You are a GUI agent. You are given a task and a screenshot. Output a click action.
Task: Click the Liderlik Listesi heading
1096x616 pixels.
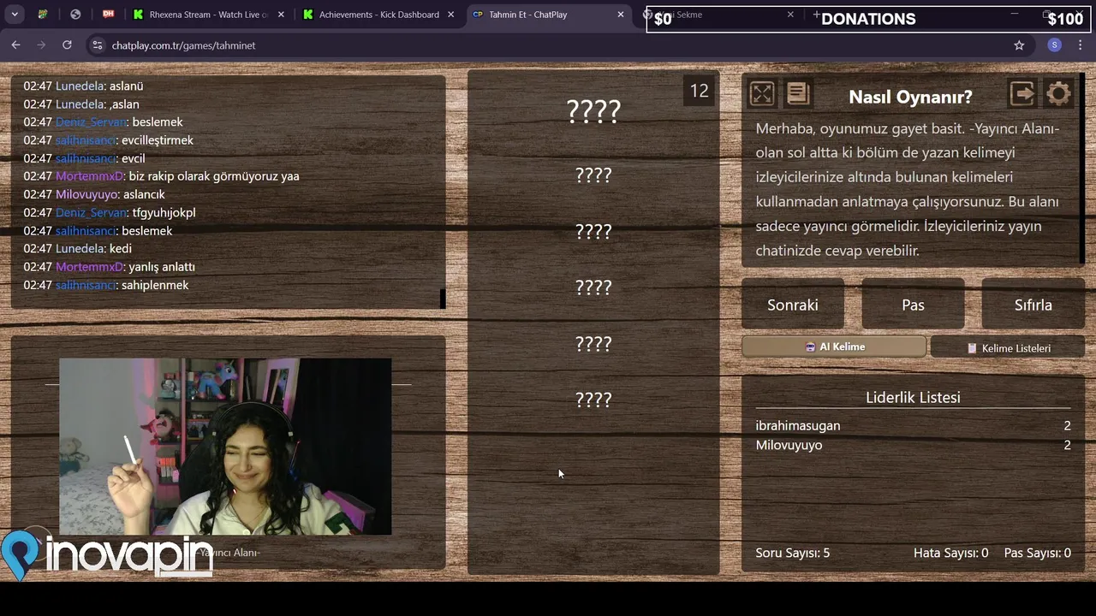coord(913,397)
